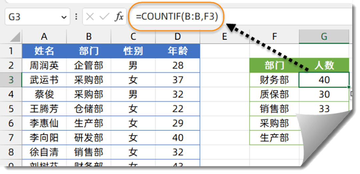This screenshot has width=360, height=174.
Task: Click age cell with value 22
Action: [x=178, y=109]
